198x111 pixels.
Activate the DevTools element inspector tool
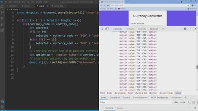click(x=102, y=29)
